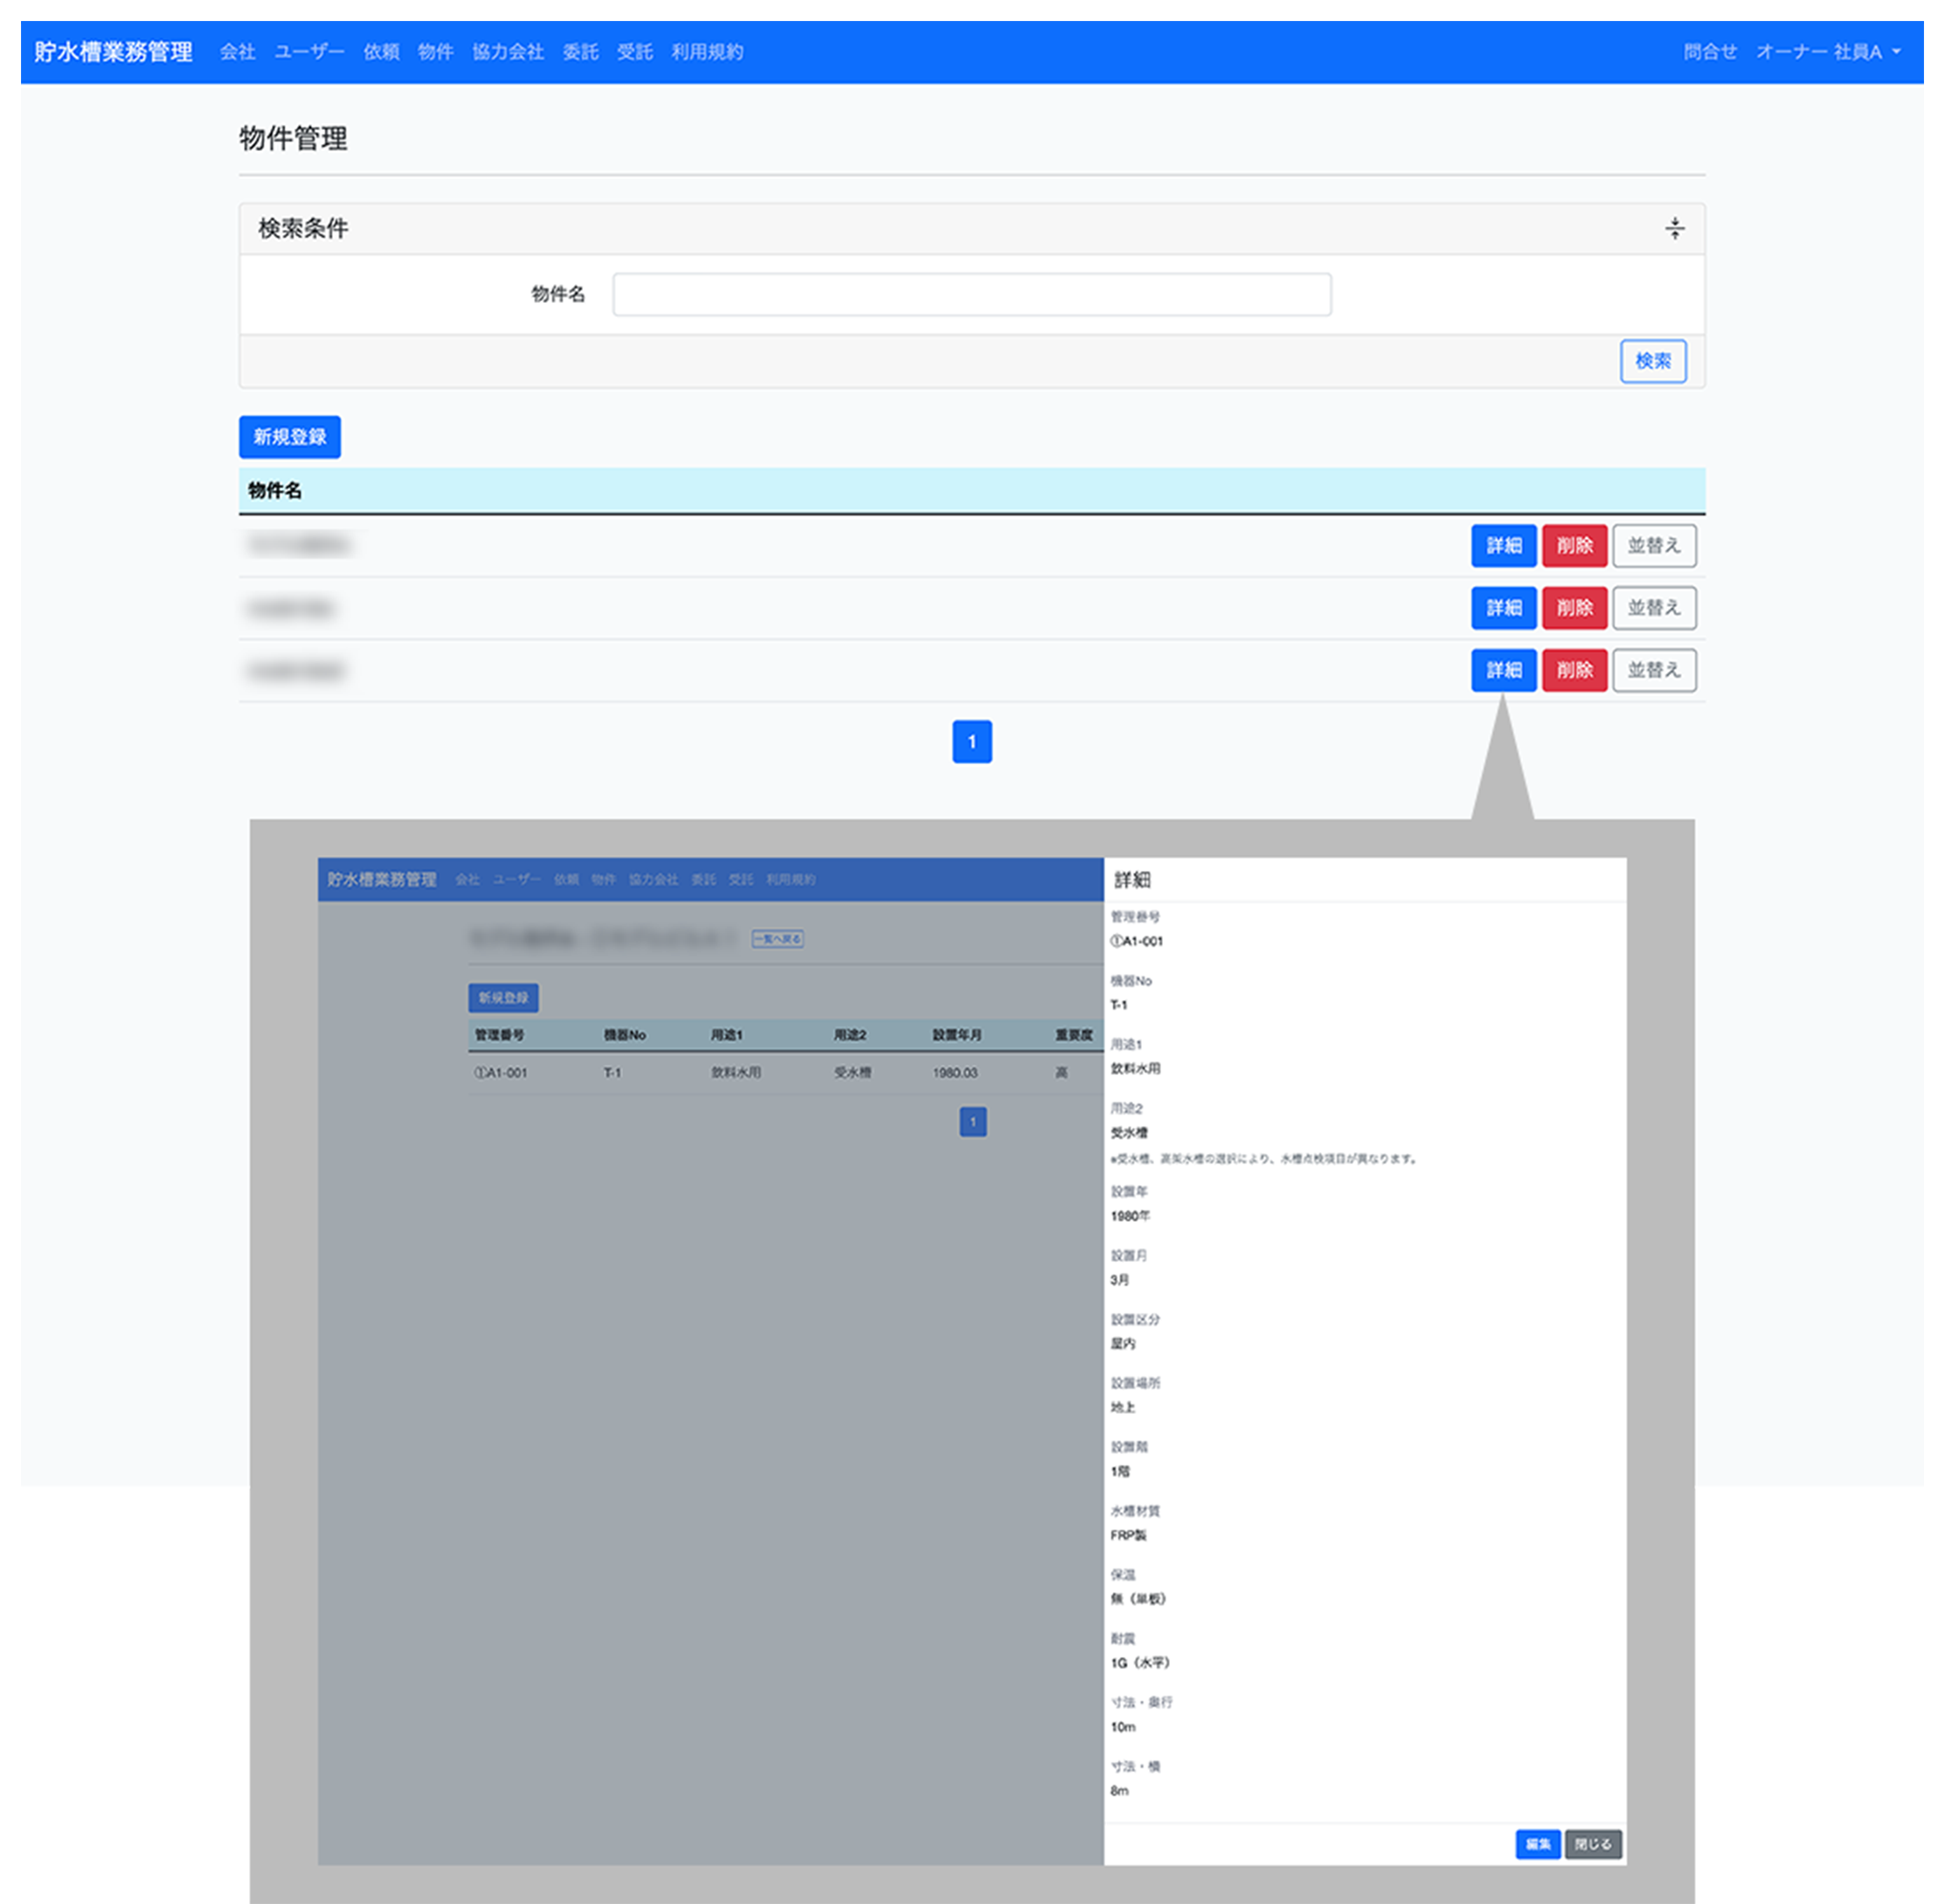Click 並替え on the second property row
Viewport: 1945px width, 1904px height.
click(1655, 608)
